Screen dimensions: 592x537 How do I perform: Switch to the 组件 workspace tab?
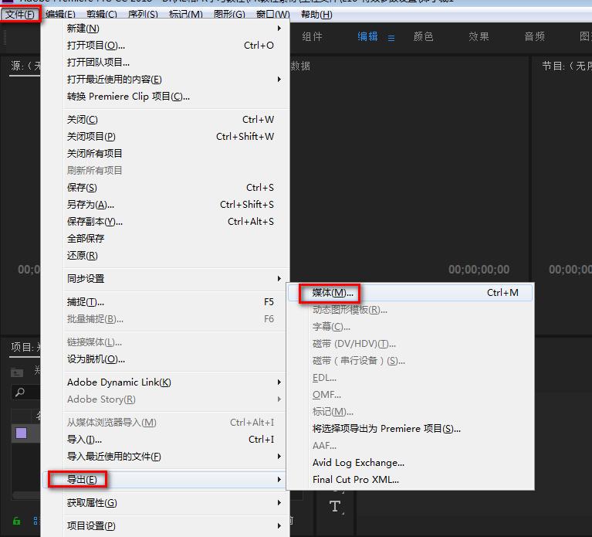tap(313, 36)
